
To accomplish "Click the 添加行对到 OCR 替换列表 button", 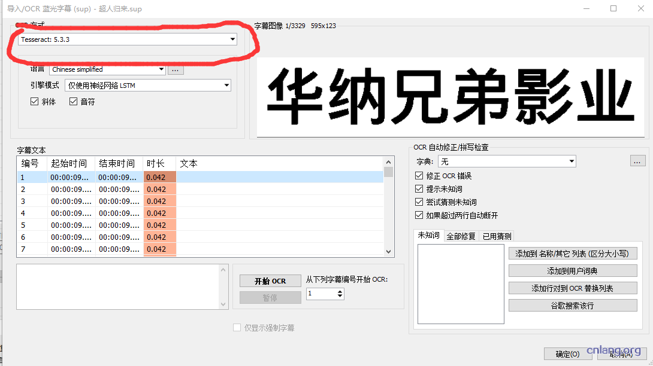I will [573, 288].
